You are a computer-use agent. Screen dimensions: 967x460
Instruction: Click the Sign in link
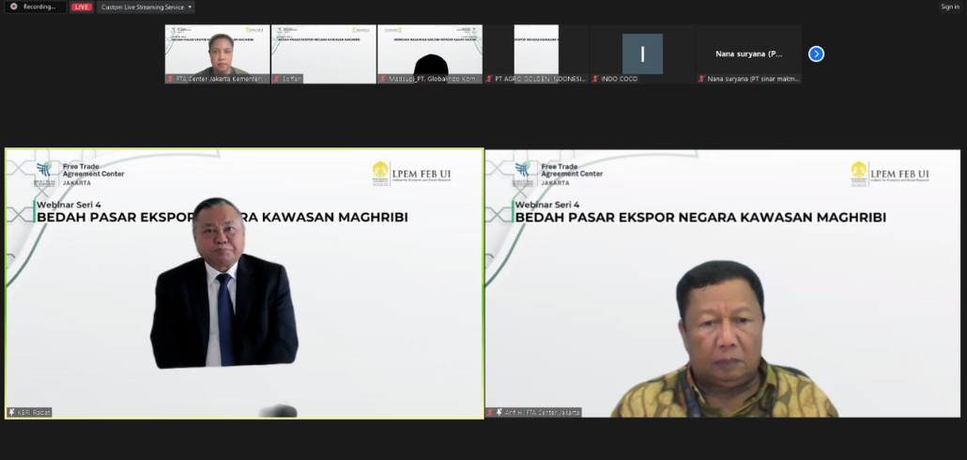point(949,7)
